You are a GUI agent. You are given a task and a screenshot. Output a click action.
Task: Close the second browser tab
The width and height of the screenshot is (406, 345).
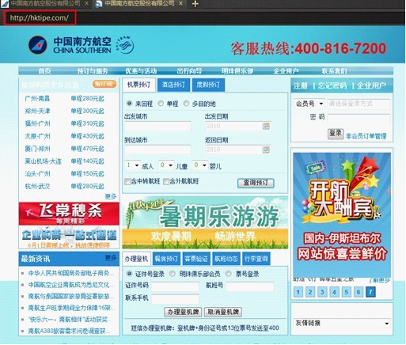(x=180, y=3)
